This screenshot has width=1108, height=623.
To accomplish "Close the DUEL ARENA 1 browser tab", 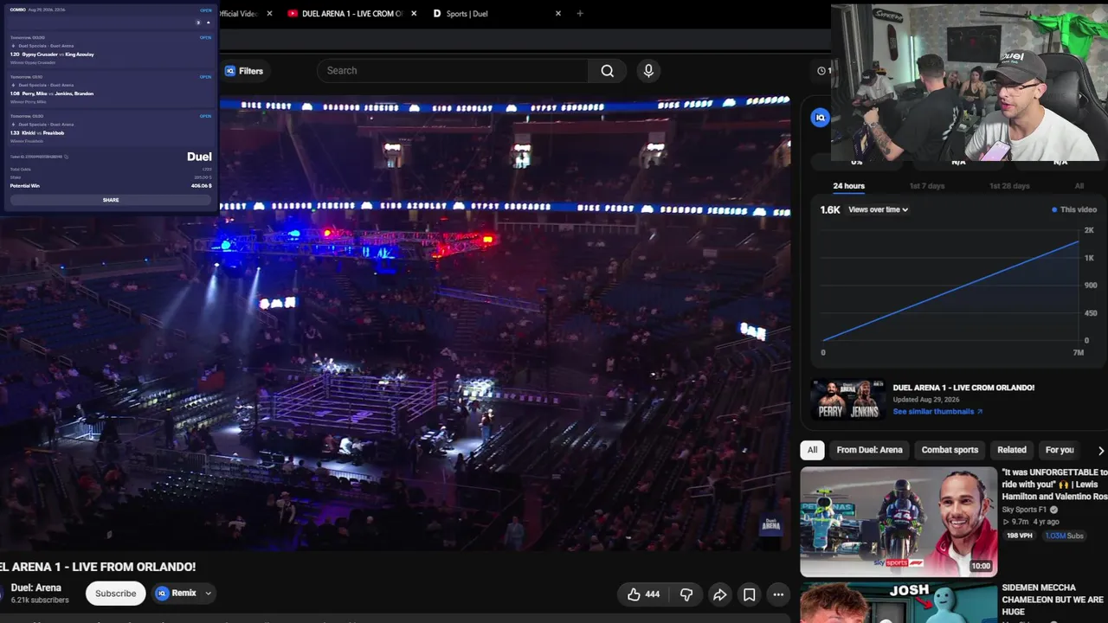I will pyautogui.click(x=414, y=14).
